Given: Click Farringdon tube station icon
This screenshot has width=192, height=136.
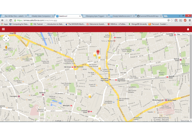Looking at the screenshot, I should pos(19,96).
